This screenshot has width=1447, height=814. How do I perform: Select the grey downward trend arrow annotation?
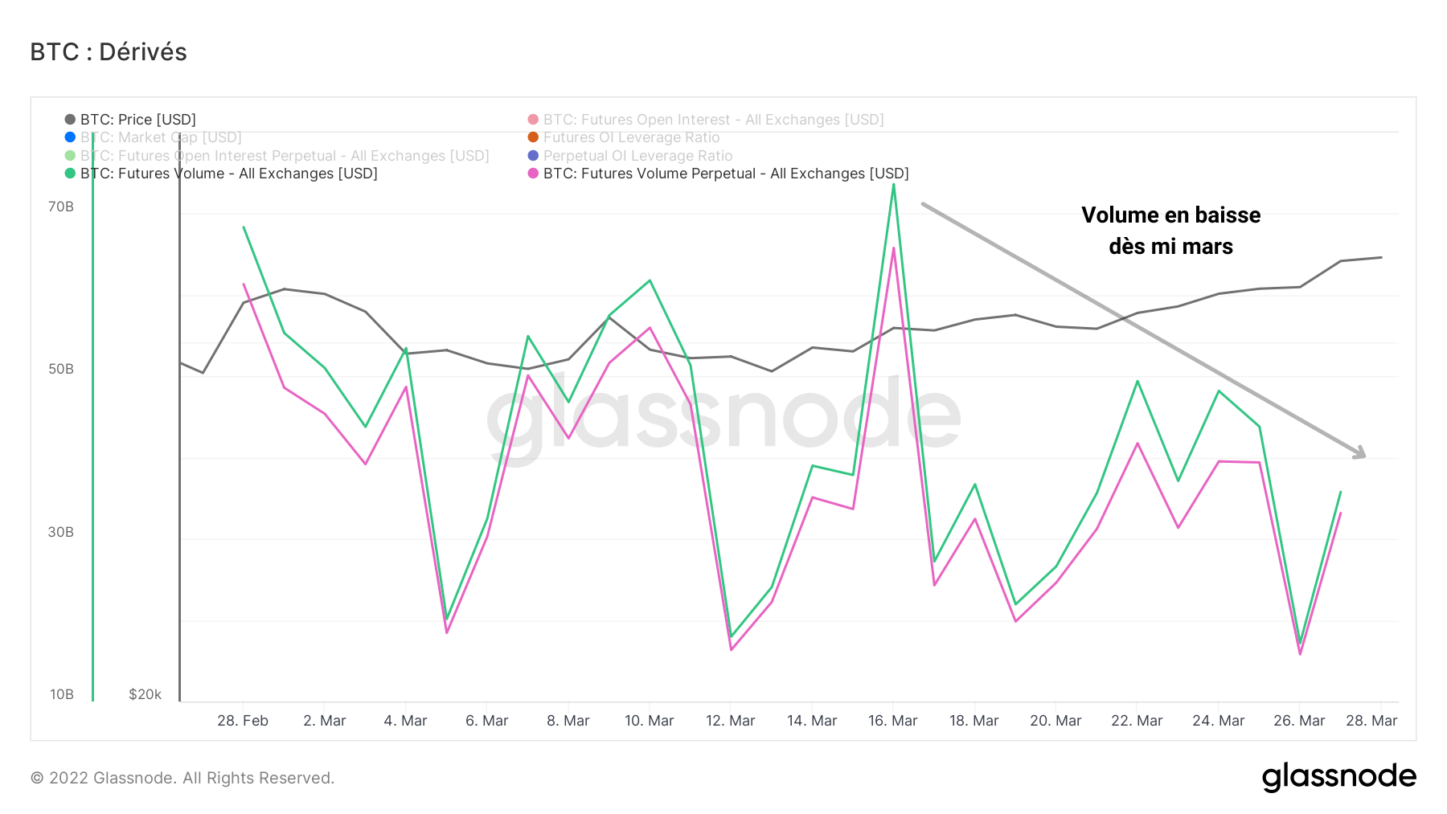coord(1142,329)
